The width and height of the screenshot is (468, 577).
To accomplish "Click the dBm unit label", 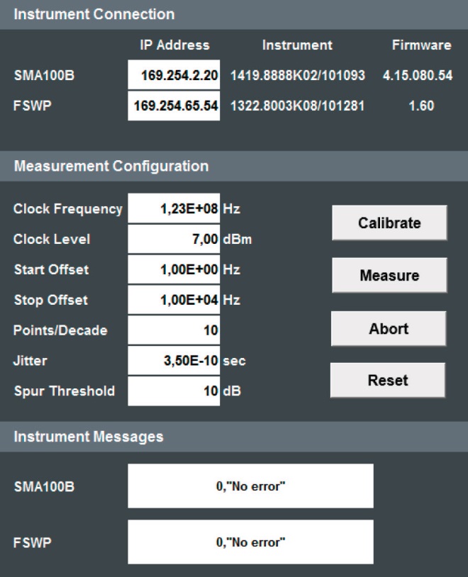I will 237,239.
